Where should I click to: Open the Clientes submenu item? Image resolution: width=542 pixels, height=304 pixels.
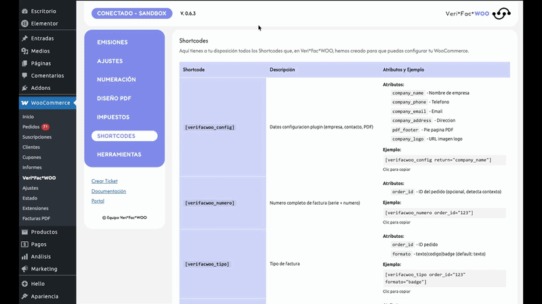(x=31, y=147)
